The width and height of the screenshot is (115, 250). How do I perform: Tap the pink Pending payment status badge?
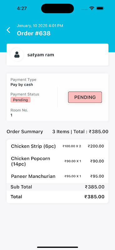21,100
